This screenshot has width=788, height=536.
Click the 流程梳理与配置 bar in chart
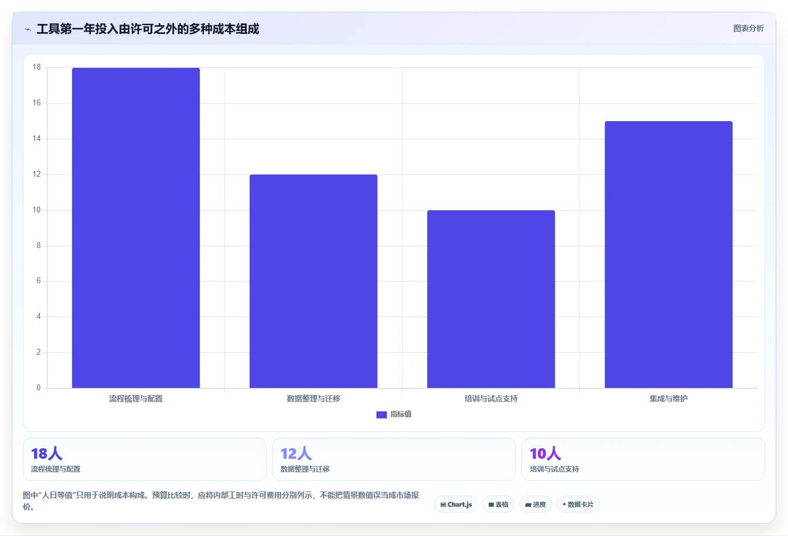point(136,228)
